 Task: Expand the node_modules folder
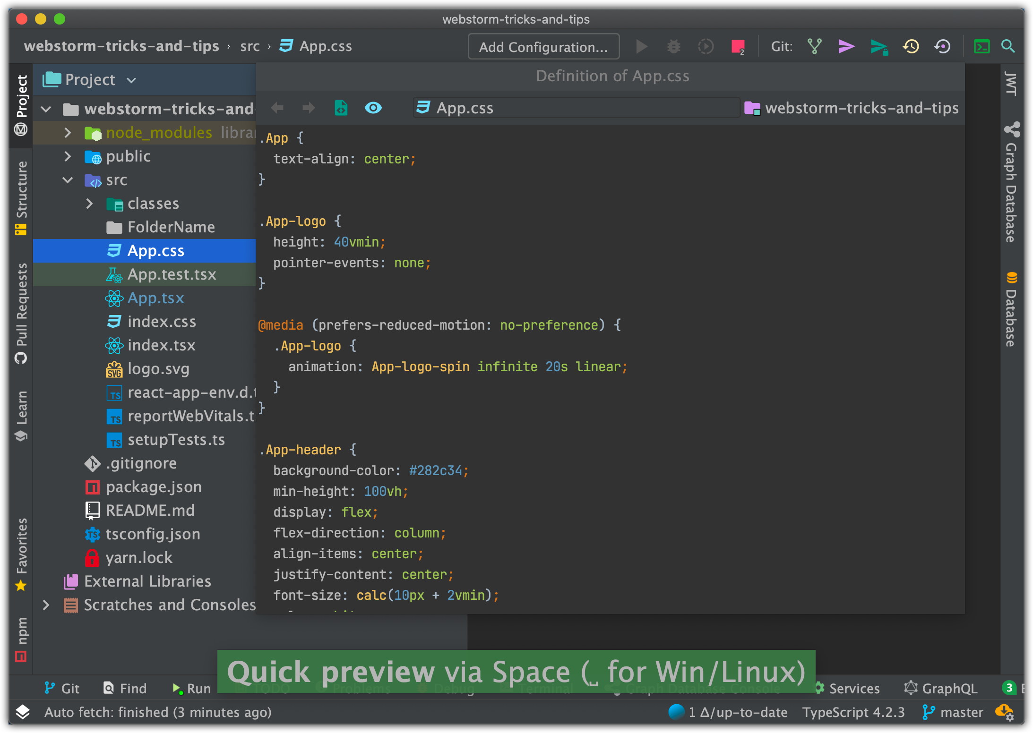pos(68,133)
